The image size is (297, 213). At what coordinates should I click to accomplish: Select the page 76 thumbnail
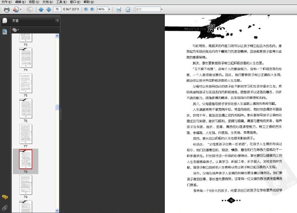(x=26, y=108)
